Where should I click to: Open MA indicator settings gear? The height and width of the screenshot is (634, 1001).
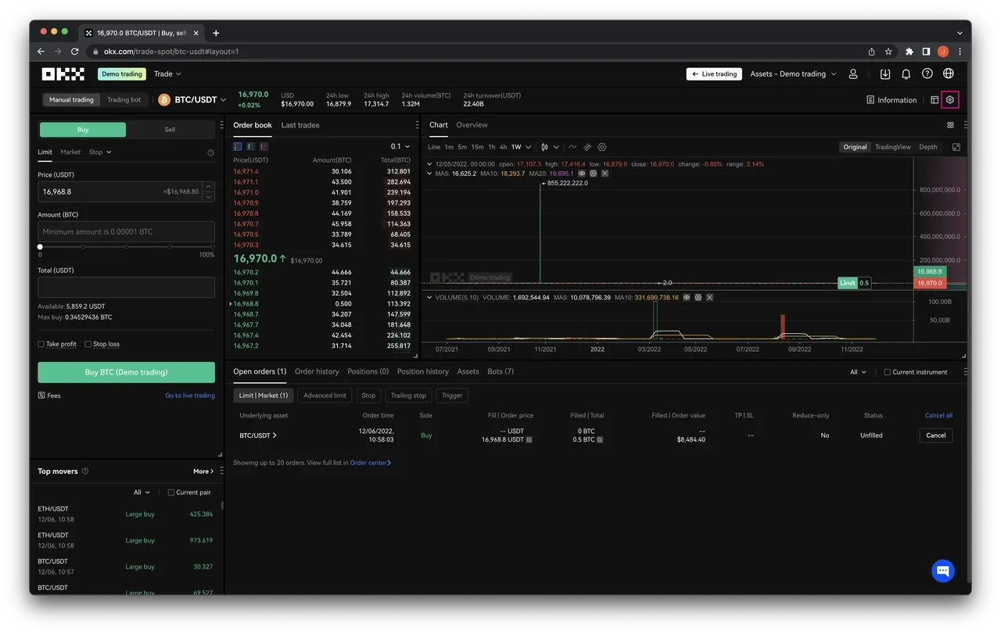594,174
